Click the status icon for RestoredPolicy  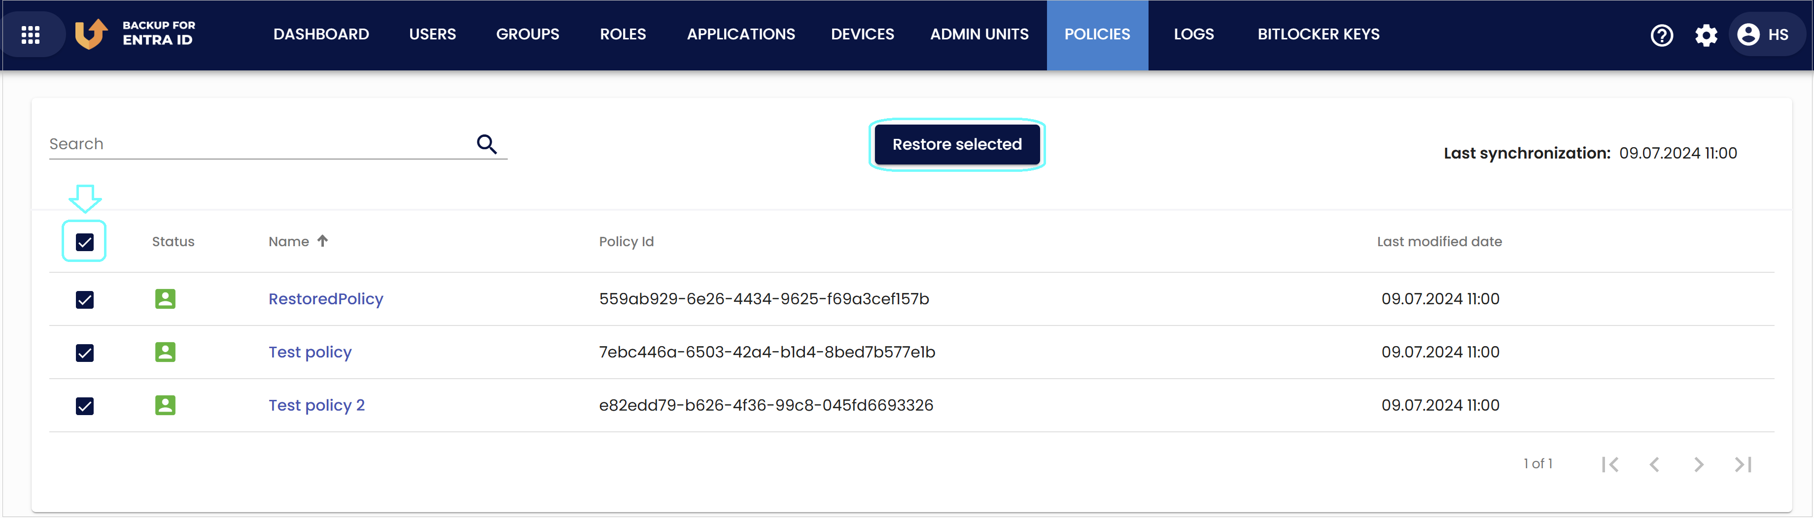[x=166, y=299]
